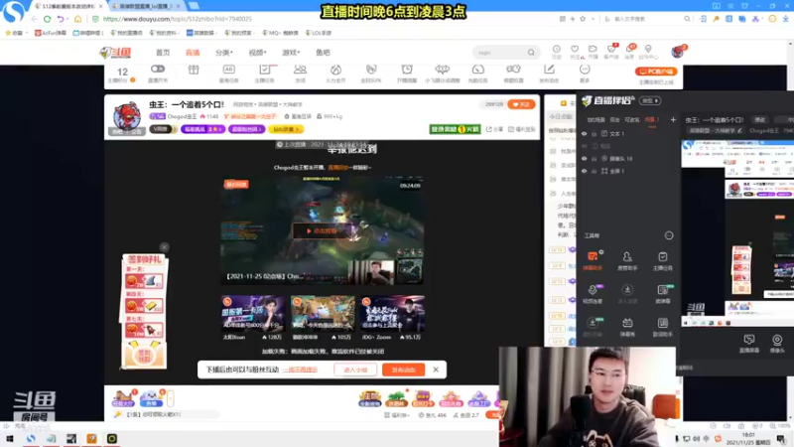This screenshot has height=447, width=794.
Task: Open the JDG Zoom recommended stream thumbnail
Action: (x=392, y=314)
